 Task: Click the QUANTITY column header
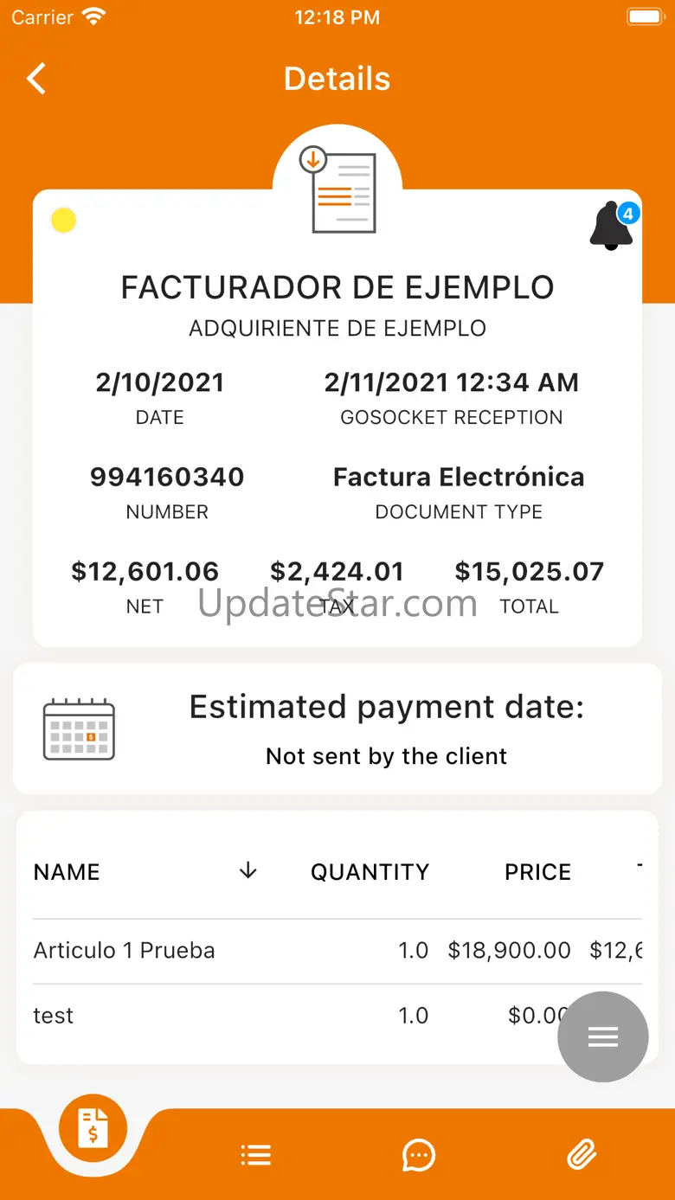[370, 872]
